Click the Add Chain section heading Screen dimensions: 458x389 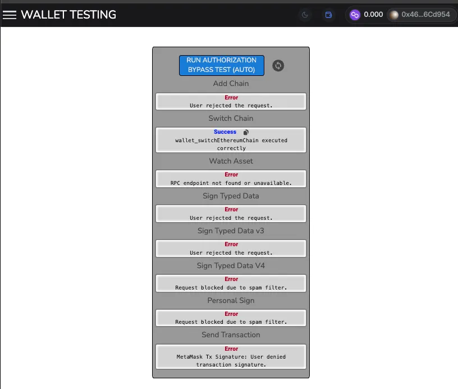(x=231, y=83)
